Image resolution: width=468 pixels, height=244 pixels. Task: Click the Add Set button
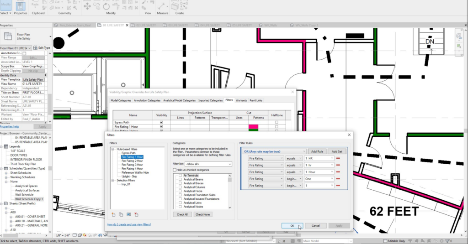coord(337,151)
